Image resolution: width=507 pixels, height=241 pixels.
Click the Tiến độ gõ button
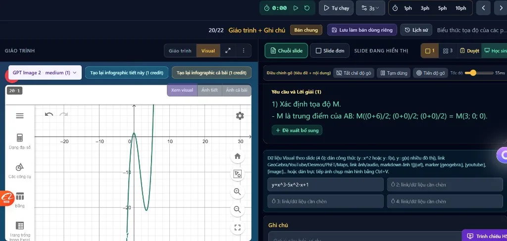point(430,73)
